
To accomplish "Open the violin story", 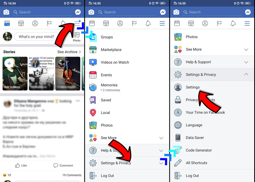I will tap(68, 74).
